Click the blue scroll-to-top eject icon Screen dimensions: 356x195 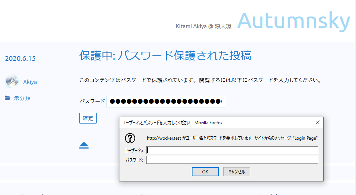pyautogui.click(x=84, y=146)
